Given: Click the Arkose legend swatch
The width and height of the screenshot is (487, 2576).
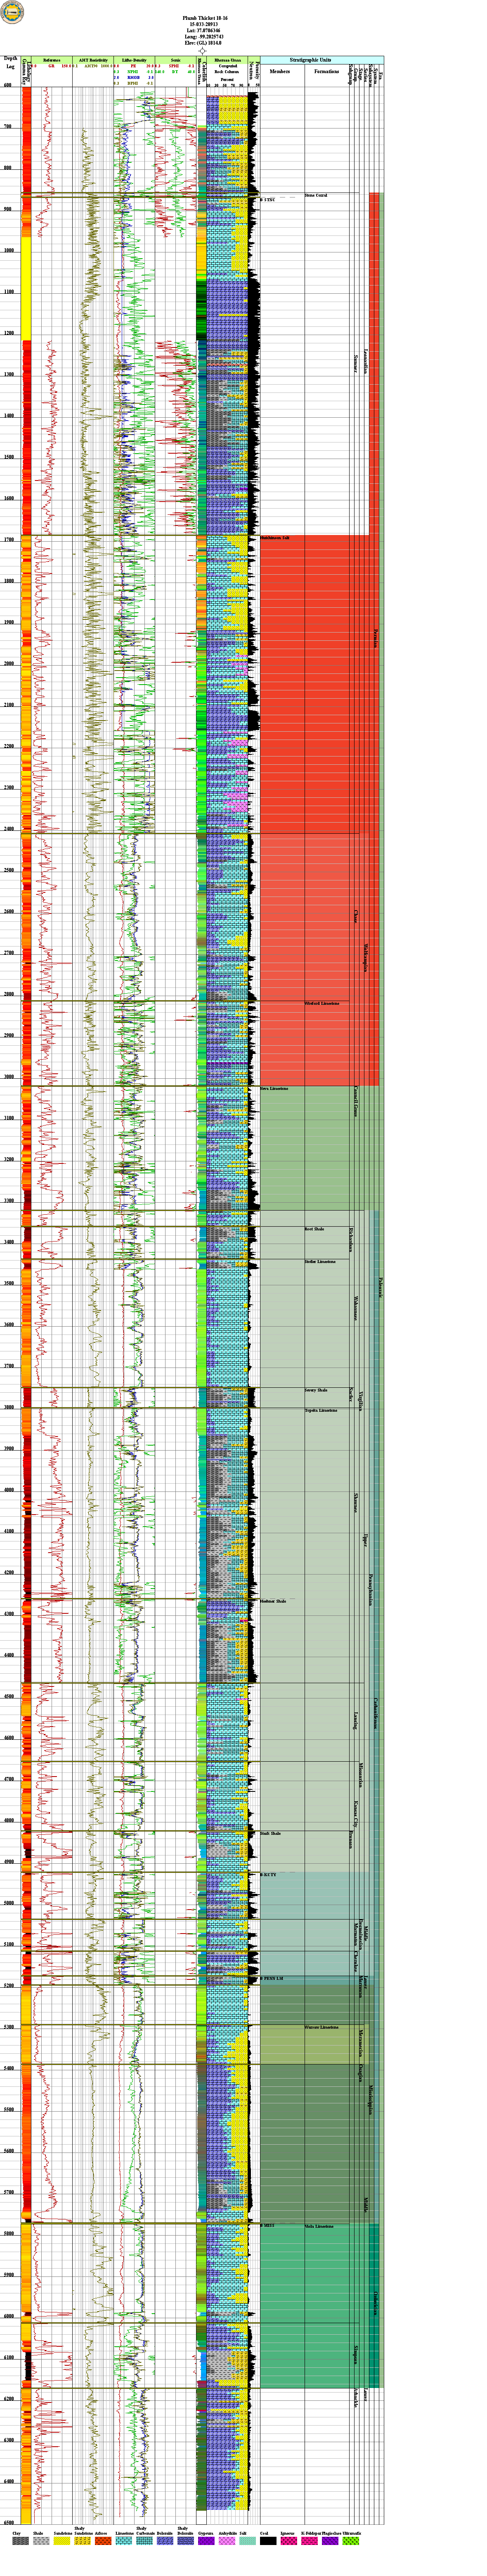Looking at the screenshot, I should point(103,2540).
